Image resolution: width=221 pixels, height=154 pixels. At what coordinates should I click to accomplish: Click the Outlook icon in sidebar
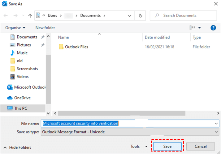[10, 87]
